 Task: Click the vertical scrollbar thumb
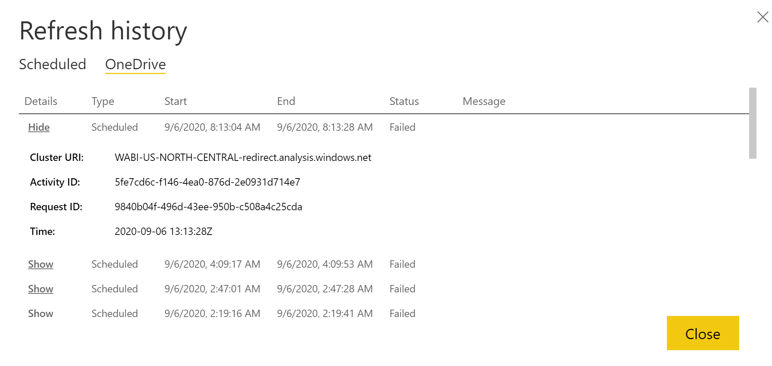pyautogui.click(x=752, y=123)
